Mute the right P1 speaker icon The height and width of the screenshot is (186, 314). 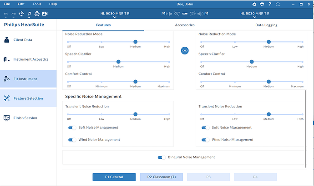tap(200, 14)
